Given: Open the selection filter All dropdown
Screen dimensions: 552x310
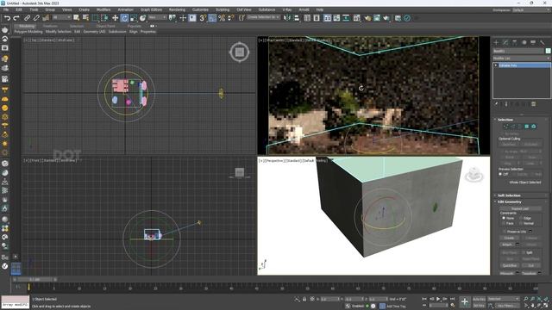Looking at the screenshot, I should point(61,17).
